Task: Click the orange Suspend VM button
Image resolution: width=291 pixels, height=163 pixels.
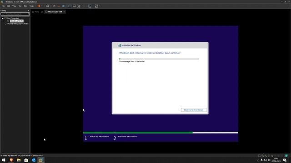Action: [39, 6]
